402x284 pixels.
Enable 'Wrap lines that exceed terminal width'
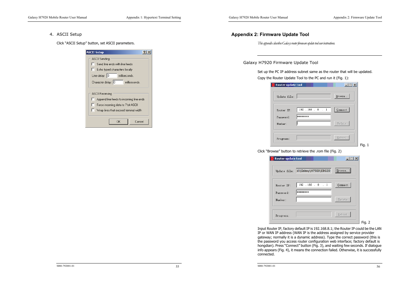tap(93, 110)
